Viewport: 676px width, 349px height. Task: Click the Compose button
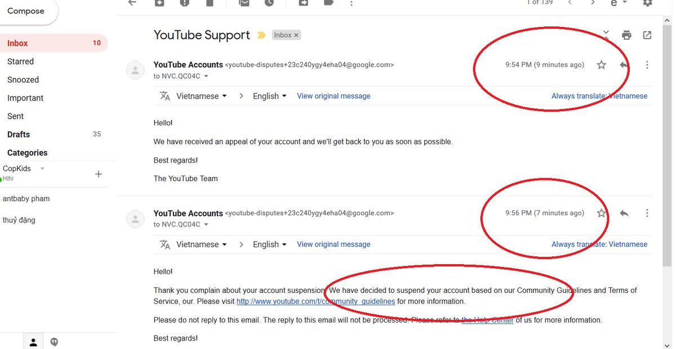pyautogui.click(x=26, y=11)
